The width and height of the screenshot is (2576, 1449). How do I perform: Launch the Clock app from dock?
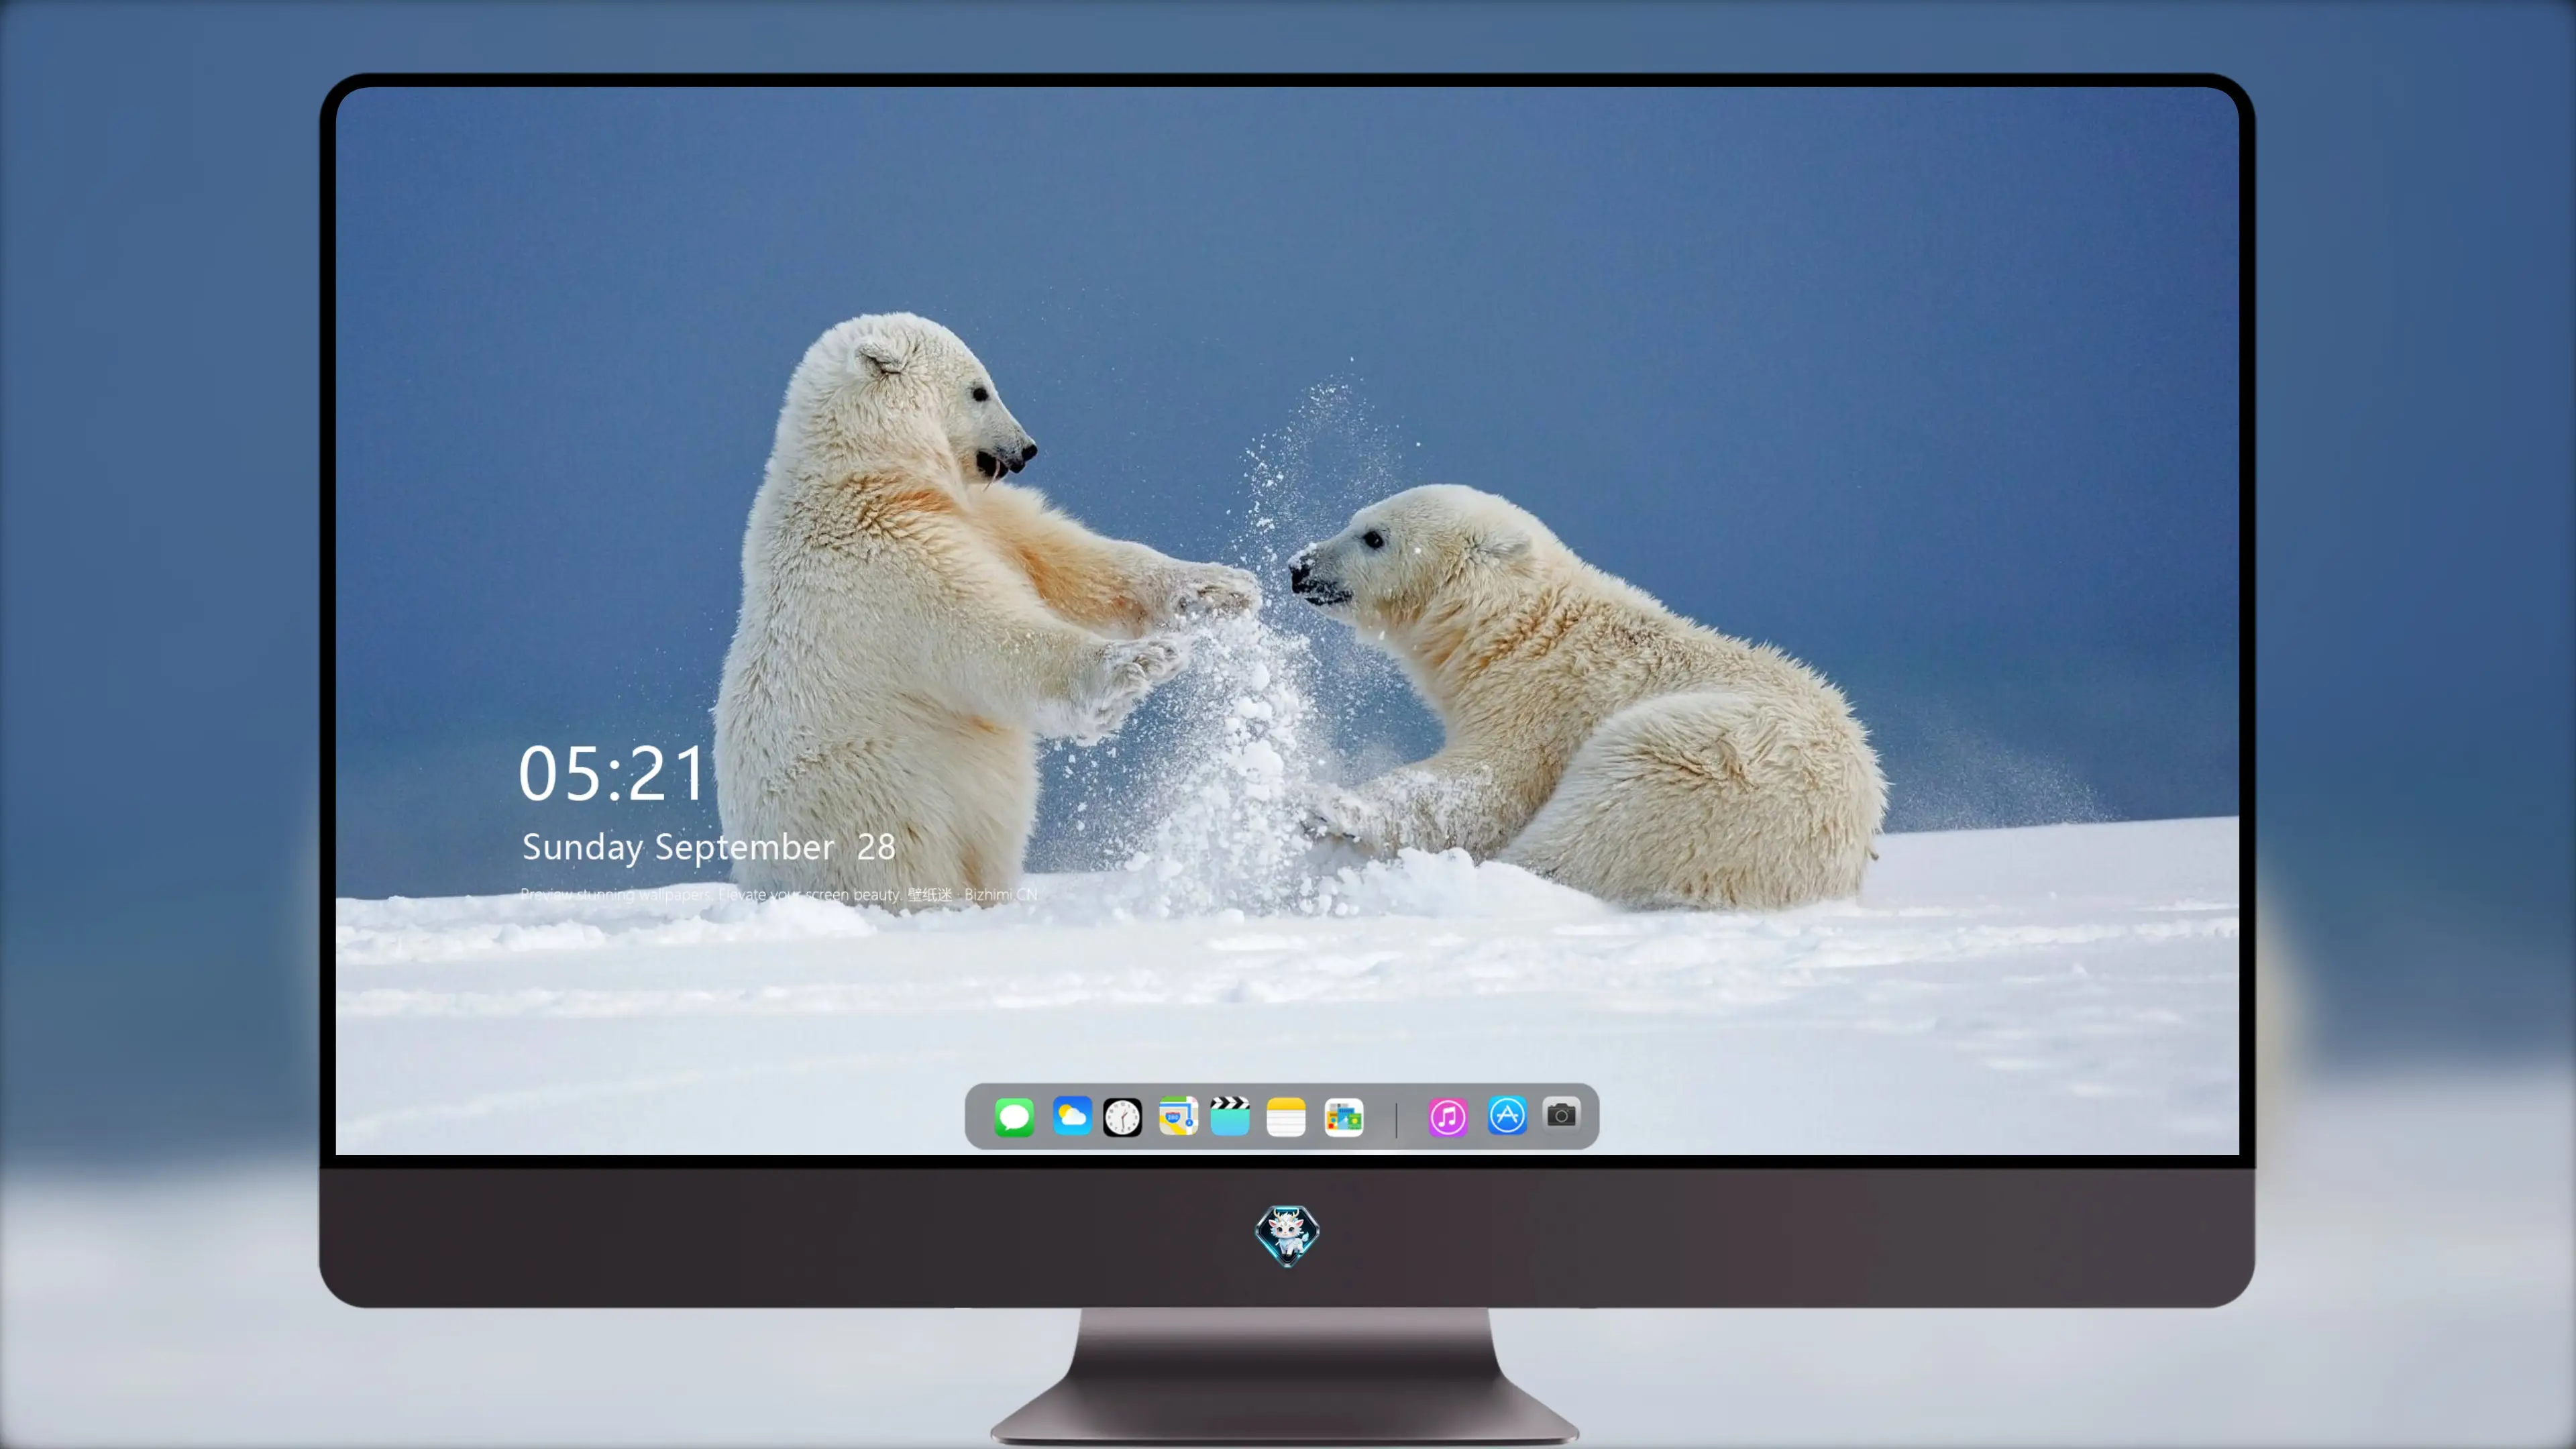(x=1122, y=1116)
